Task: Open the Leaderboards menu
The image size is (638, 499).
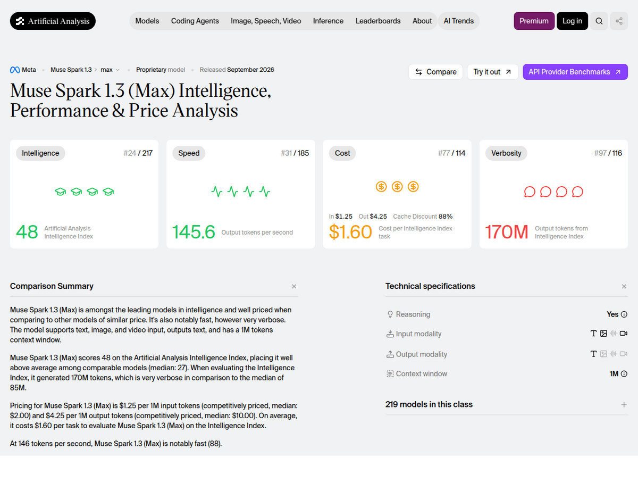Action: point(378,21)
